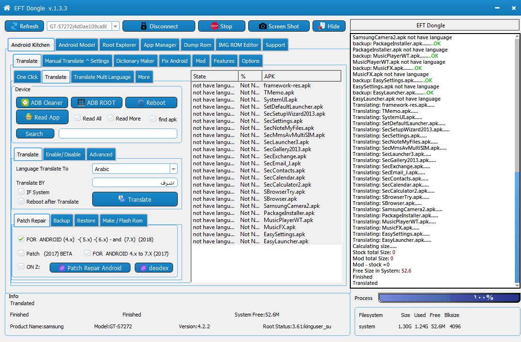
Task: Sort by the State column header
Action: (x=215, y=77)
